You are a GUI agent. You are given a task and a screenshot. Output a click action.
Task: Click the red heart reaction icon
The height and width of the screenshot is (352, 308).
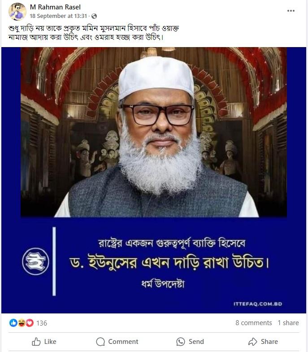[x=30, y=323]
